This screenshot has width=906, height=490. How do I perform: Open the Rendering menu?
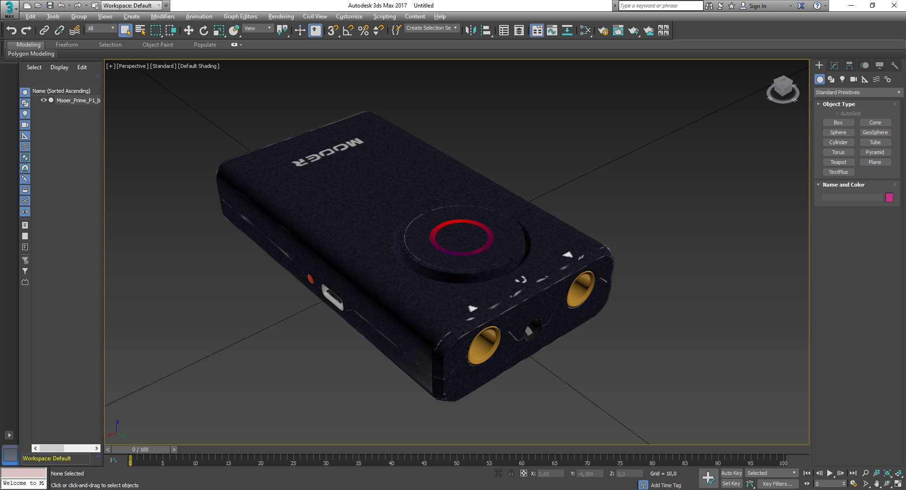(x=281, y=16)
